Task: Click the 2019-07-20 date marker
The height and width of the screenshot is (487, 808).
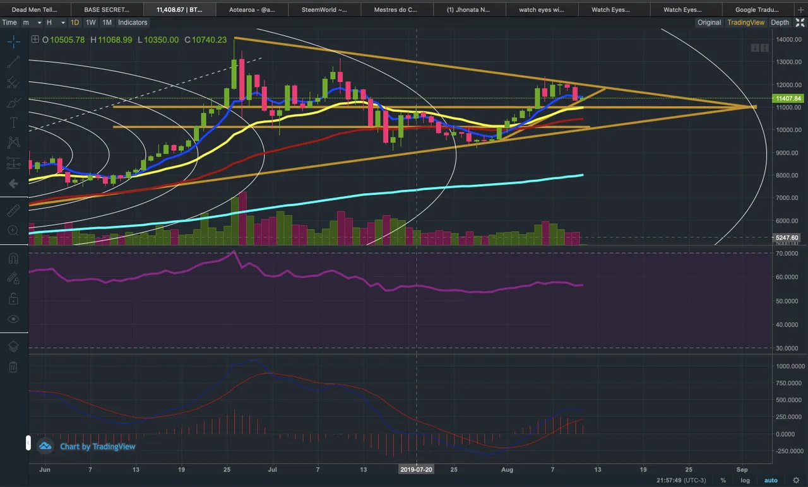Action: point(416,469)
